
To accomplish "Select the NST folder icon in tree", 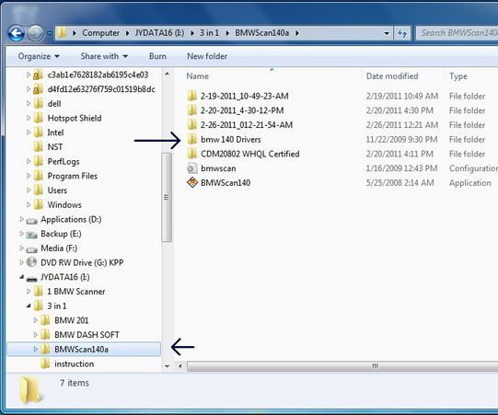I will click(x=38, y=147).
